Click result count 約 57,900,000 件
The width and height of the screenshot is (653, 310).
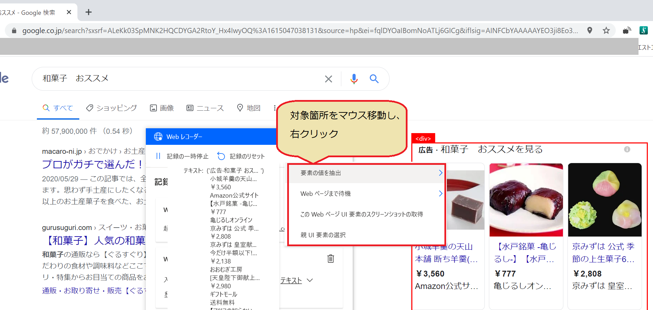click(69, 131)
